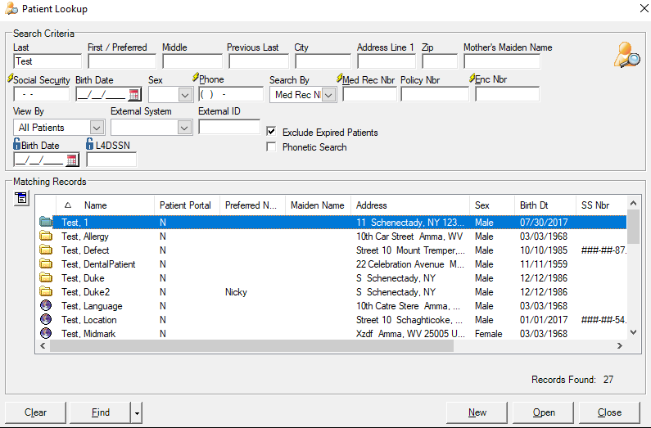
Task: Click the horizontal scrollbar thumb in results
Action: [x=251, y=345]
